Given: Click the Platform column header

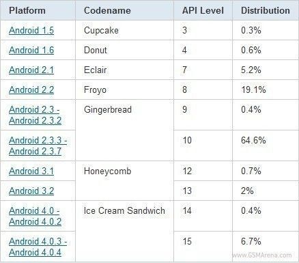Looking at the screenshot, I should click(27, 11).
